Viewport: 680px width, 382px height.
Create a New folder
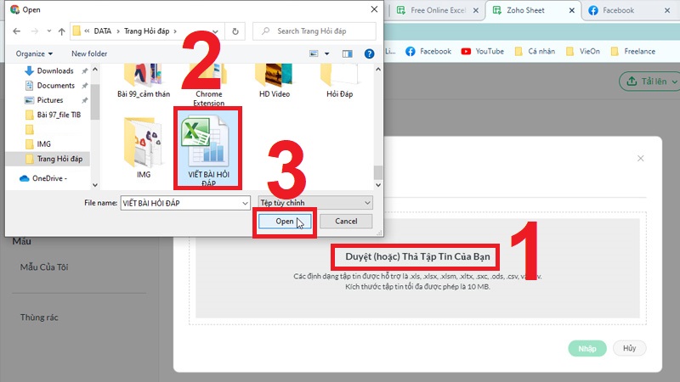[x=89, y=53]
